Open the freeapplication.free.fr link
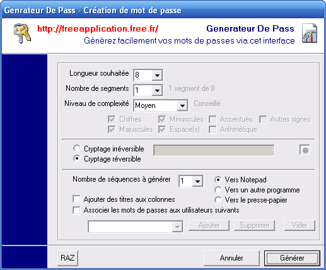Viewport: 326px width, 270px height. 98,28
